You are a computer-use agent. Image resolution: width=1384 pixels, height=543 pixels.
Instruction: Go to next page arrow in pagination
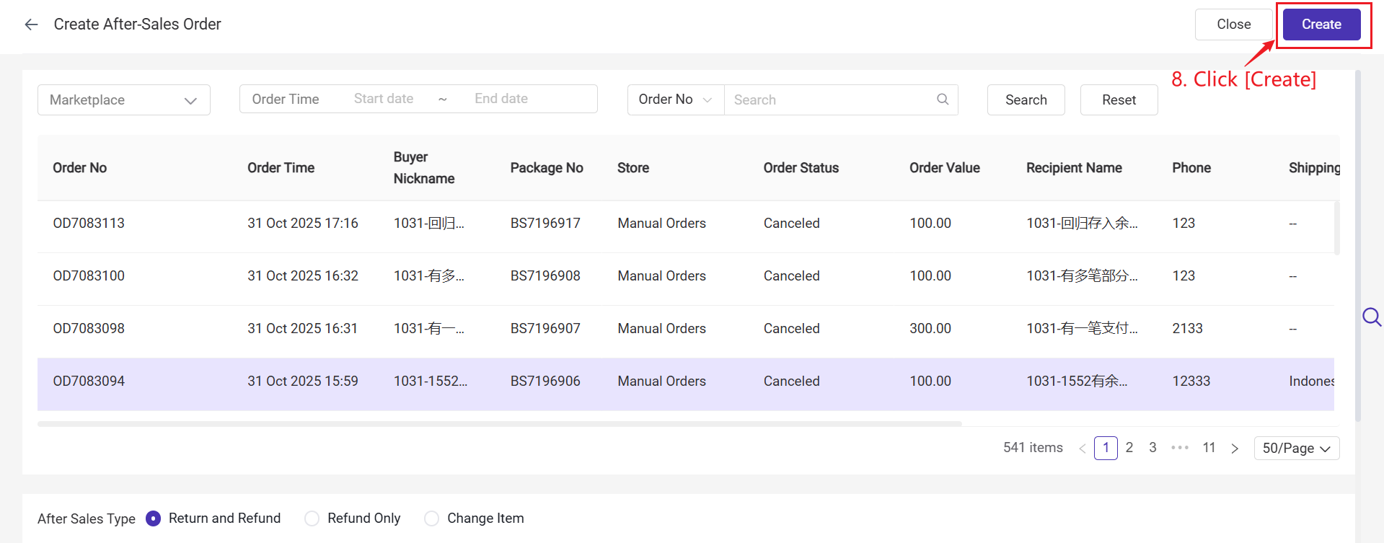[1235, 449]
